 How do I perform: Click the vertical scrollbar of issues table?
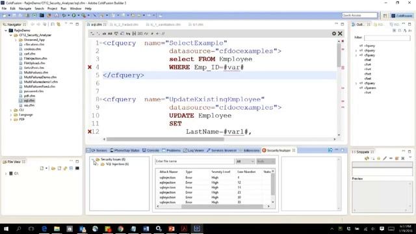coord(273,185)
